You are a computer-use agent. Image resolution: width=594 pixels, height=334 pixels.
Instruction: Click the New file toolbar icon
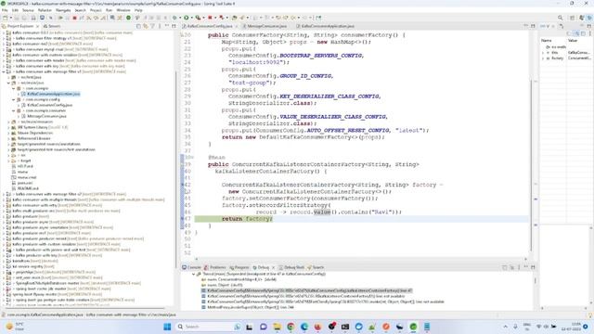point(5,18)
